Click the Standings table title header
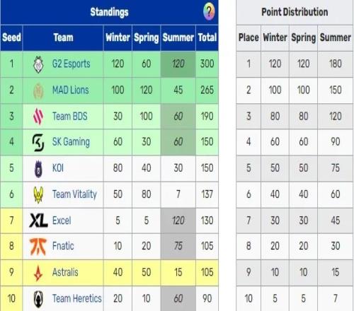The height and width of the screenshot is (311, 354). point(110,12)
